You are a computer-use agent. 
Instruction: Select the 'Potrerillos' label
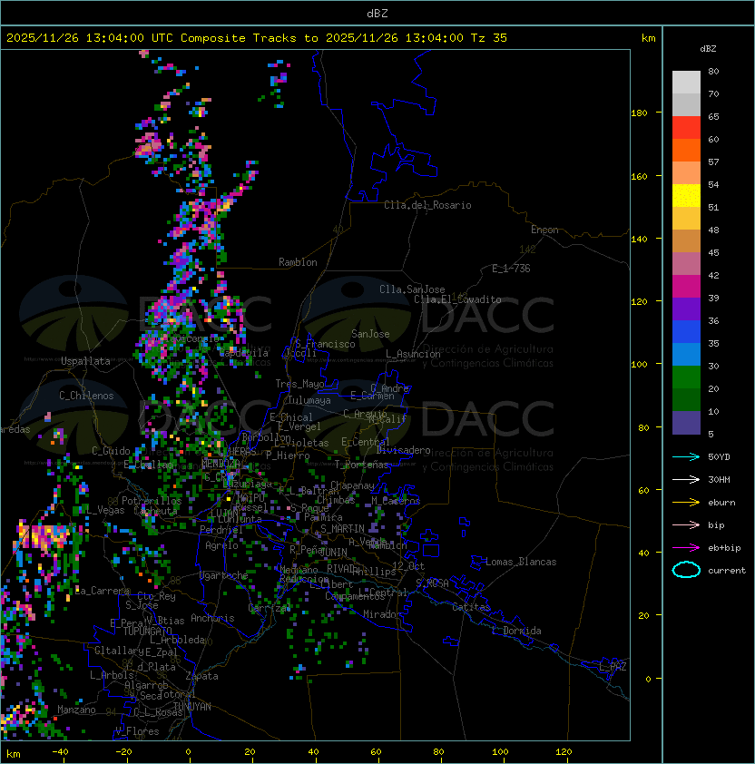tap(152, 501)
